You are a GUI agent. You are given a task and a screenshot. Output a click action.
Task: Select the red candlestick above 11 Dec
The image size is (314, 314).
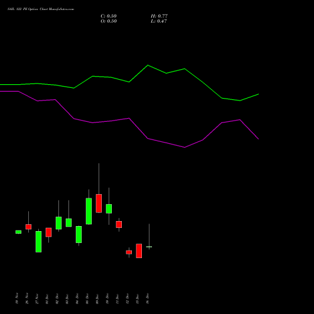(119, 224)
